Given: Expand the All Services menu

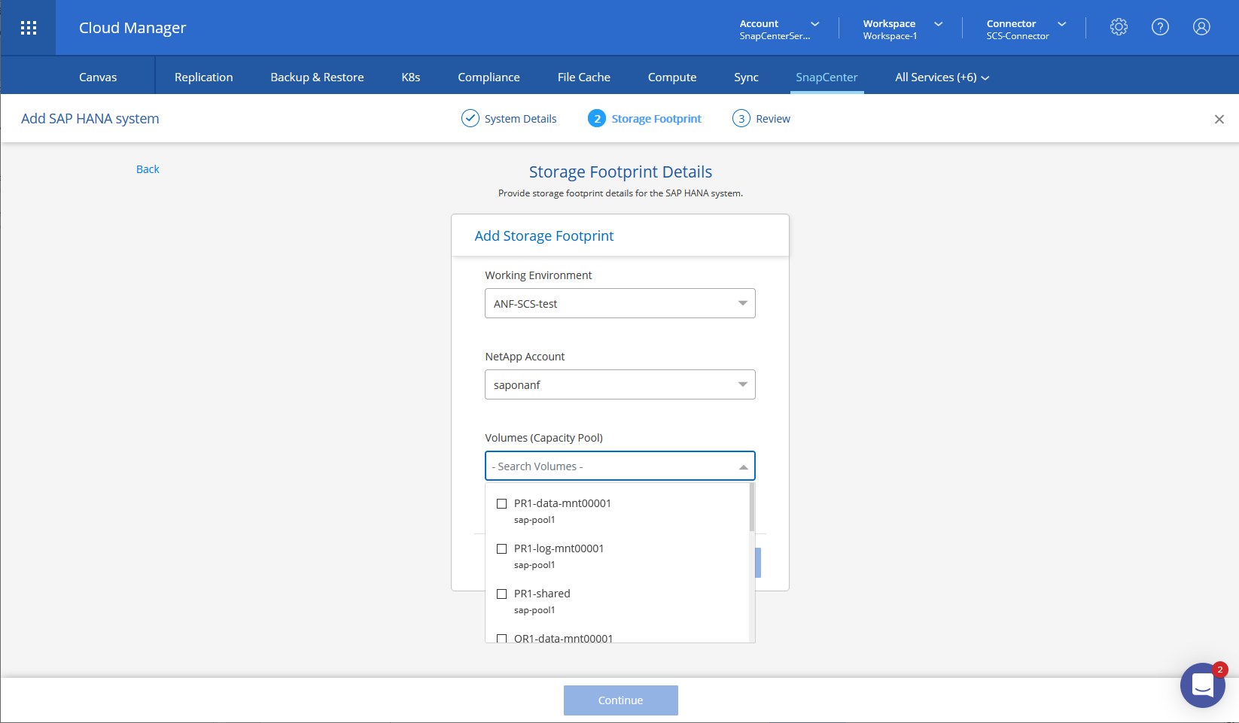Looking at the screenshot, I should (x=942, y=77).
